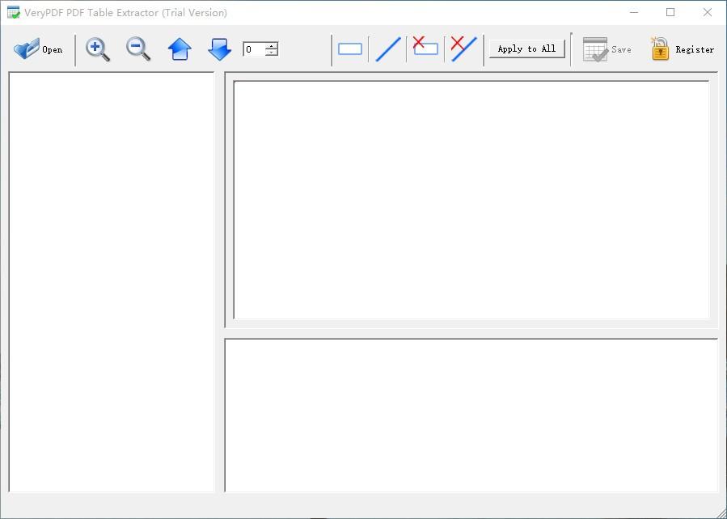
Task: Choose the delete line tool
Action: point(463,49)
